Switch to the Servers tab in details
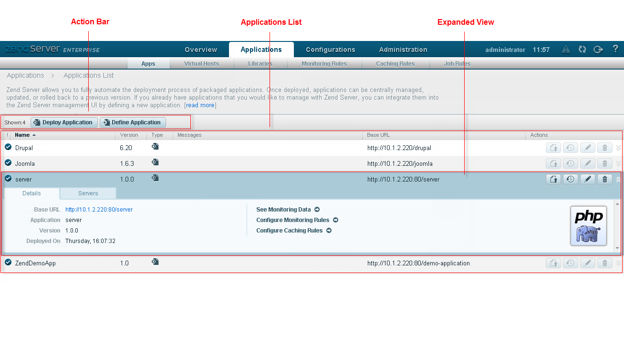The width and height of the screenshot is (624, 344). [x=88, y=193]
